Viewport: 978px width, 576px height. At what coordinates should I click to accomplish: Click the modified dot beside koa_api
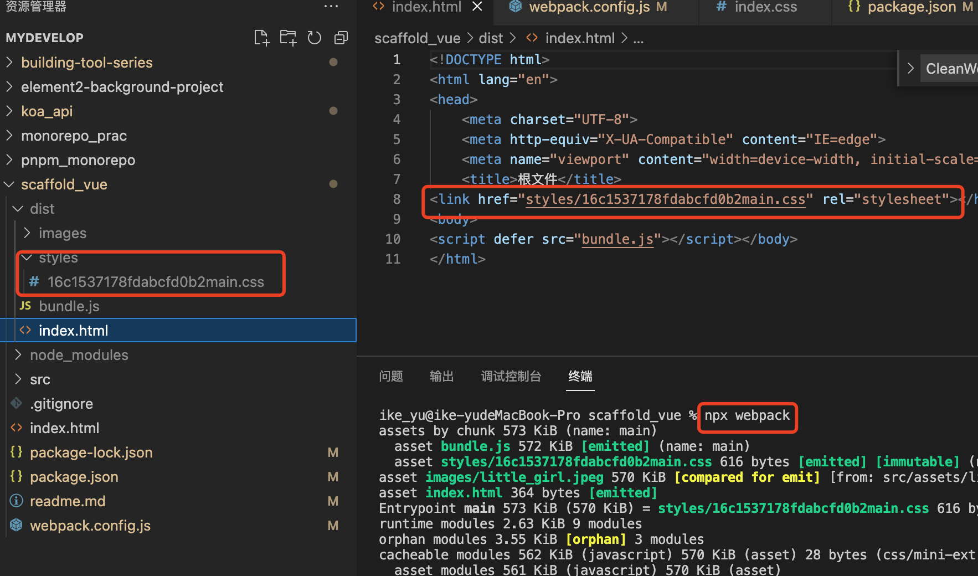click(333, 111)
